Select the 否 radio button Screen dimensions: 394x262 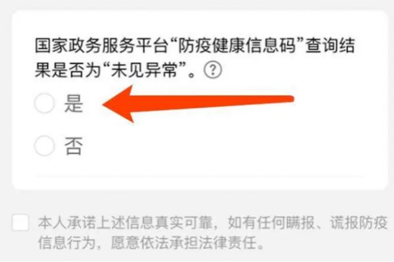tap(45, 145)
